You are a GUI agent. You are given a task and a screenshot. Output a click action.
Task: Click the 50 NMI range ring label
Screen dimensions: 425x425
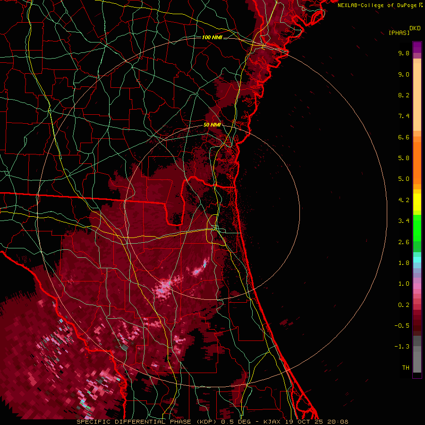click(x=212, y=125)
